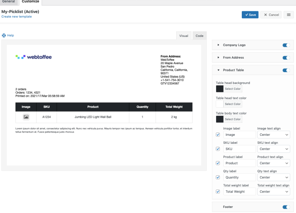Viewport: 296px width, 213px height.
Task: Uncheck the Total weight label checkbox
Action: [x=218, y=192]
